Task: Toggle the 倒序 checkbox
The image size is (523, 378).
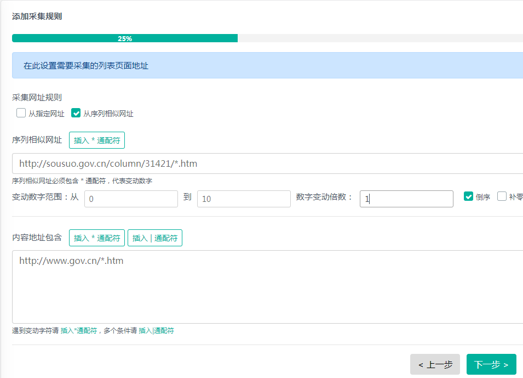Action: [x=468, y=196]
